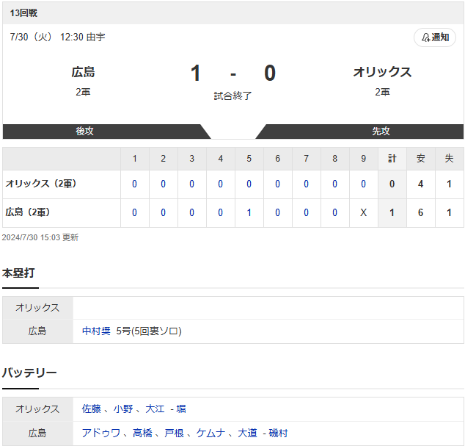Open Hiroshima pitcher アドゥワ link
The width and height of the screenshot is (465, 446).
click(x=101, y=433)
